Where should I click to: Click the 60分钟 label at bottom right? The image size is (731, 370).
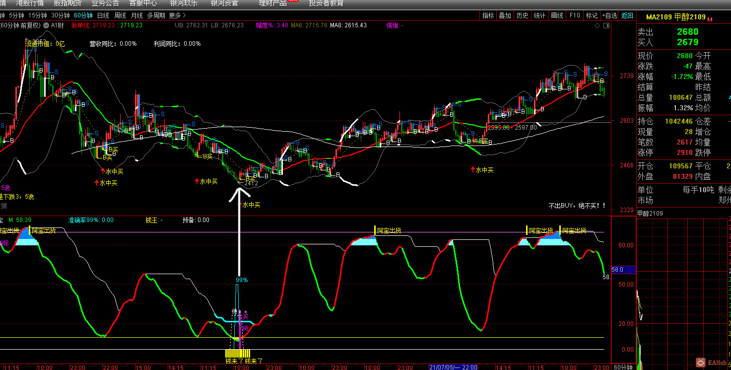623,368
